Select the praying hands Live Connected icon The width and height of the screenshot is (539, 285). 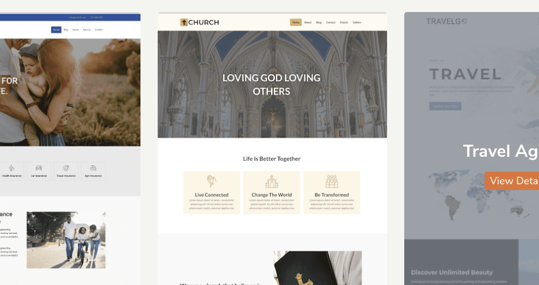[x=212, y=181]
